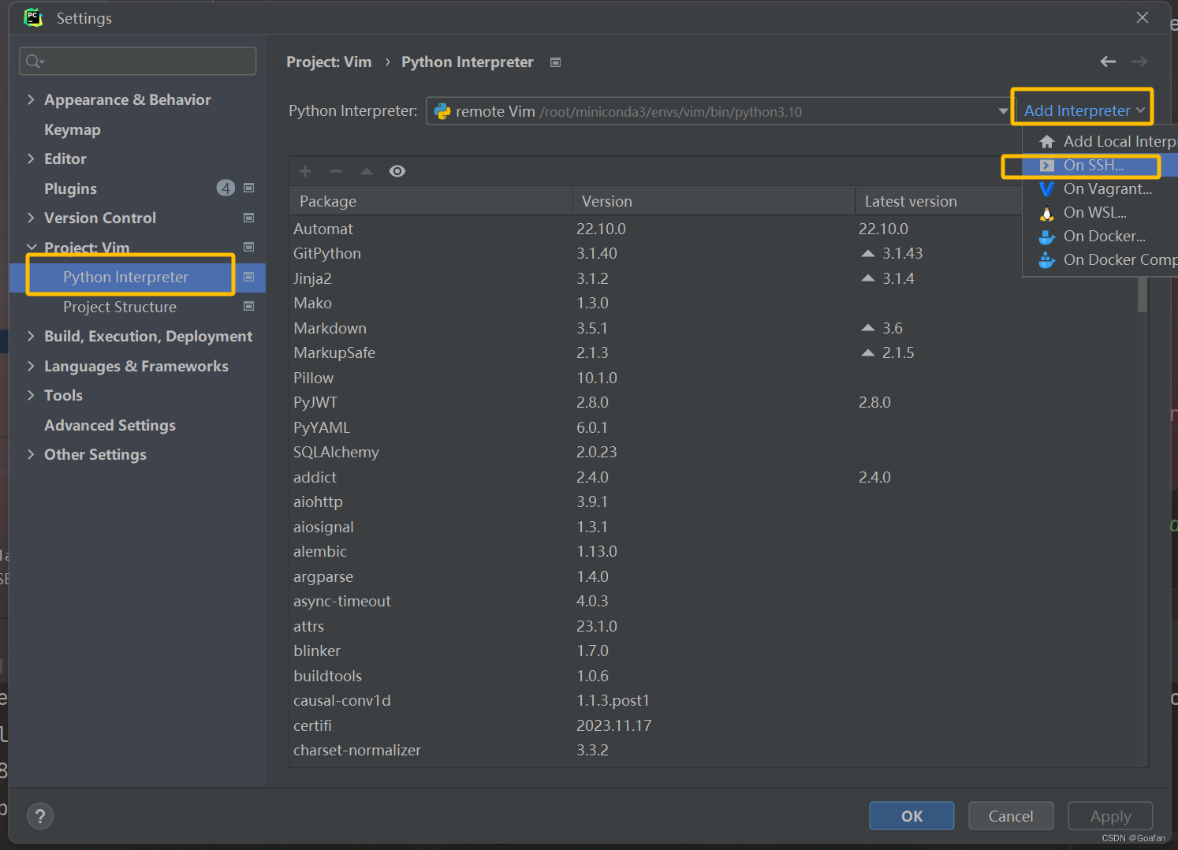Click the PyCharm logo in the title bar
Screen dimensions: 1178x850
32,17
